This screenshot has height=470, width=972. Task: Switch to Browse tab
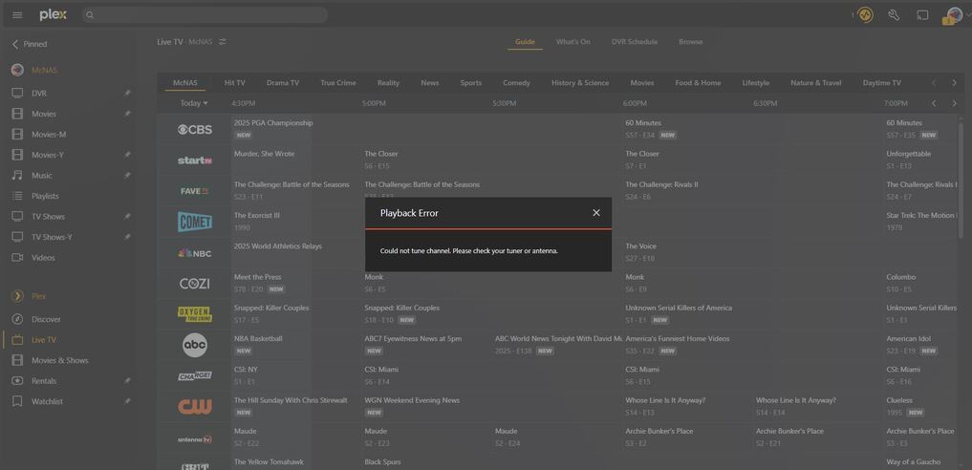click(691, 42)
